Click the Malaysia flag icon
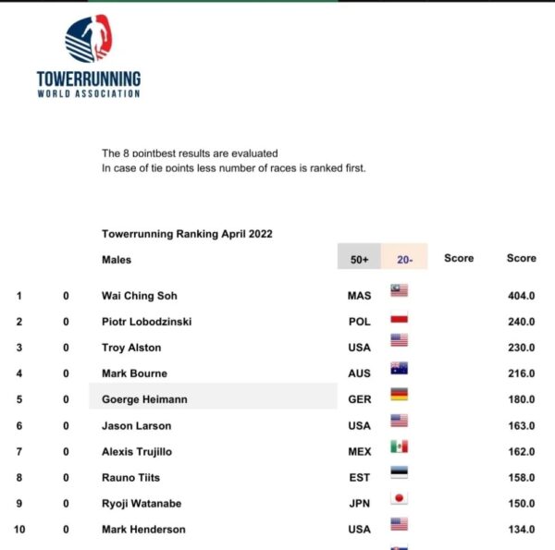Viewport: 555px width, 550px height. point(399,290)
